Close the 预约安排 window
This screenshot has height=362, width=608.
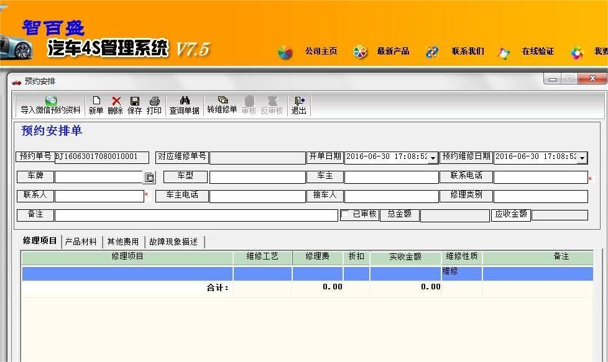pos(592,78)
